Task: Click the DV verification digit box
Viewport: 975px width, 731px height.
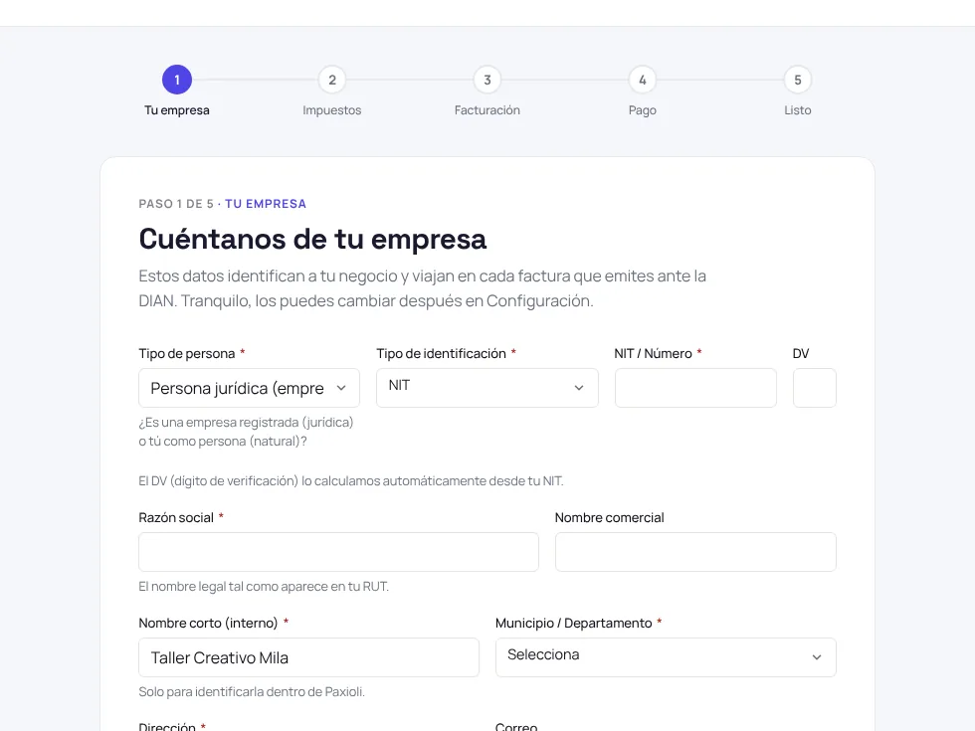Action: tap(815, 388)
